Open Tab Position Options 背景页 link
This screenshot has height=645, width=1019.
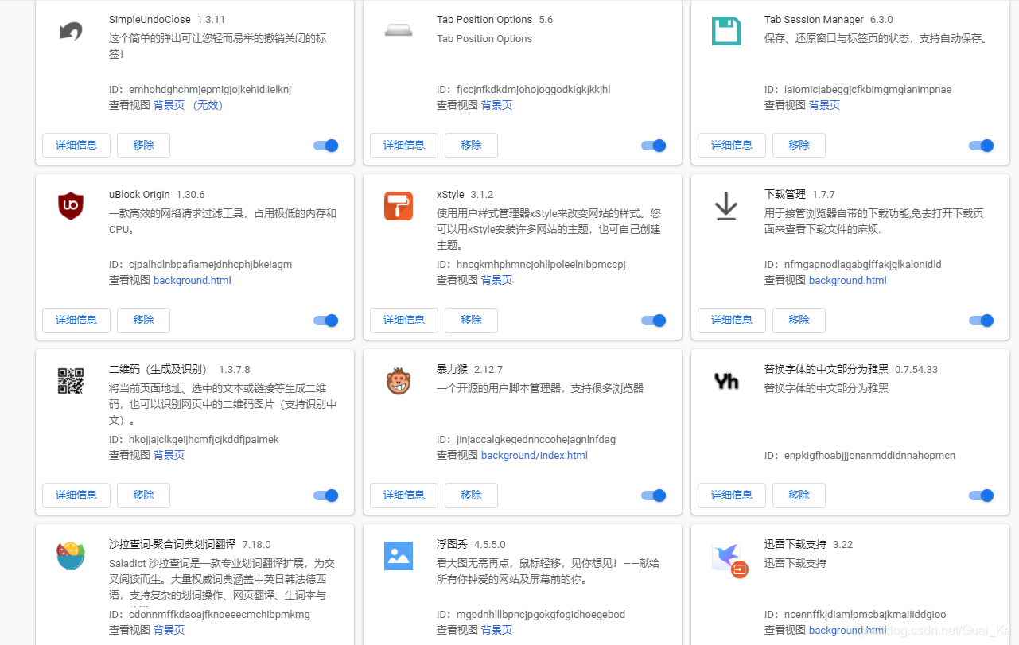496,105
